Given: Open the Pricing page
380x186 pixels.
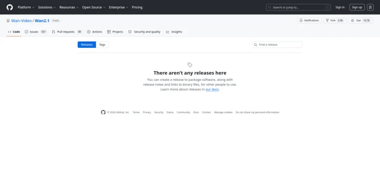Looking at the screenshot, I should (137, 7).
